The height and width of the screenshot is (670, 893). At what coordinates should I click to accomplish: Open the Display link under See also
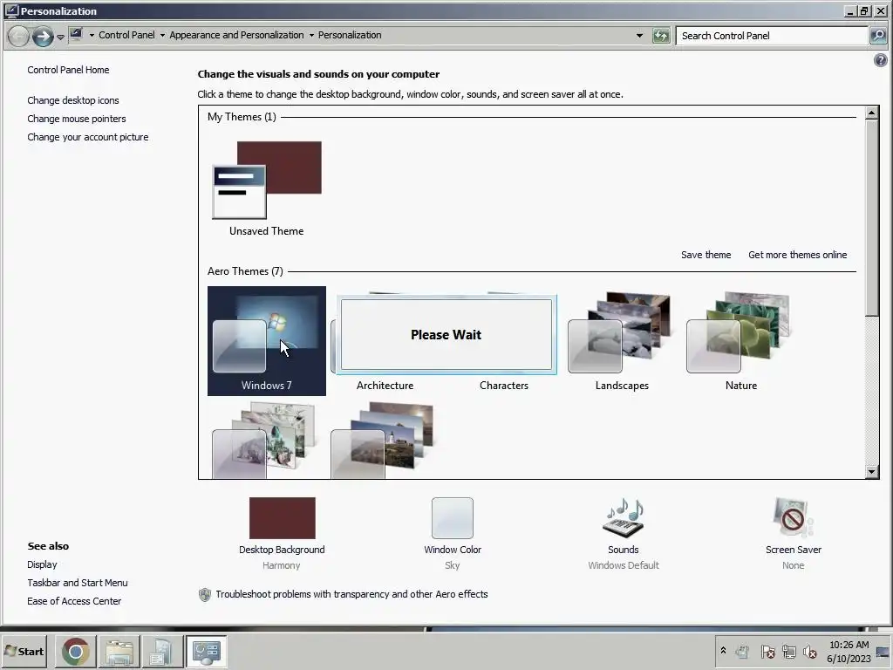42,564
